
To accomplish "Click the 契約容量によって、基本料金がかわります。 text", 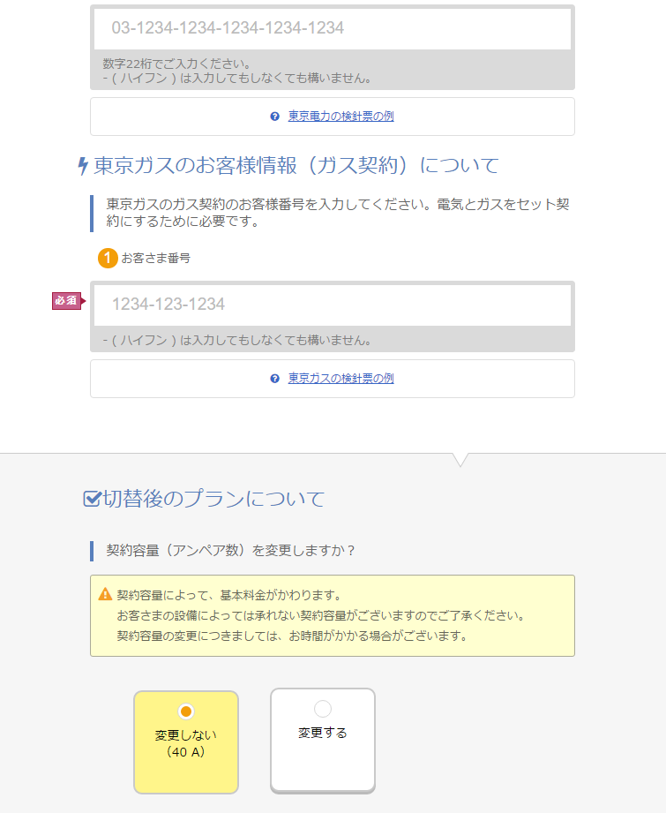I will tap(229, 595).
